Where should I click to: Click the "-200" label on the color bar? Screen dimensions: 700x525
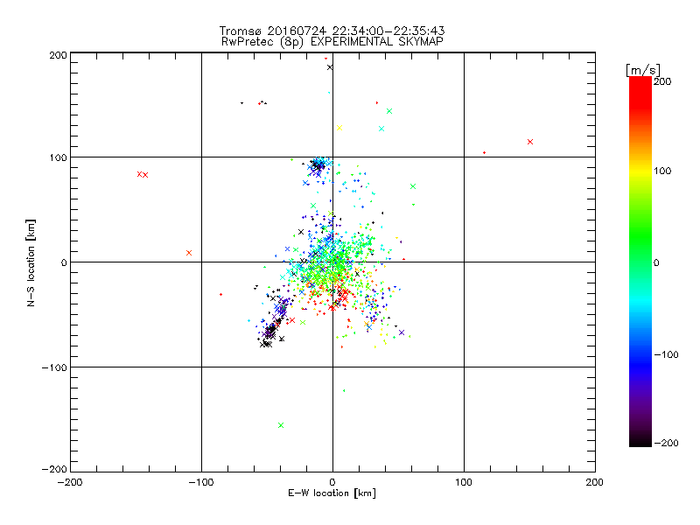[666, 443]
